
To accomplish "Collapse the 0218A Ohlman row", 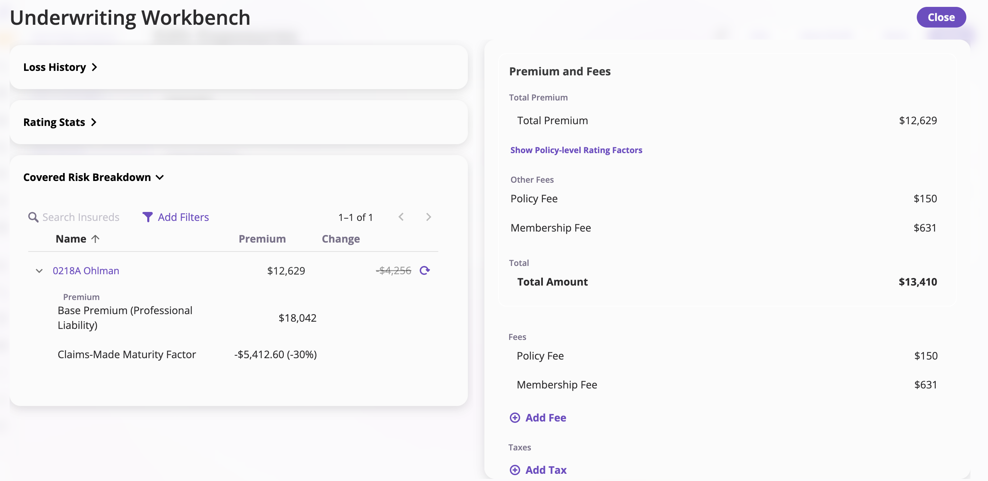I will [x=39, y=271].
